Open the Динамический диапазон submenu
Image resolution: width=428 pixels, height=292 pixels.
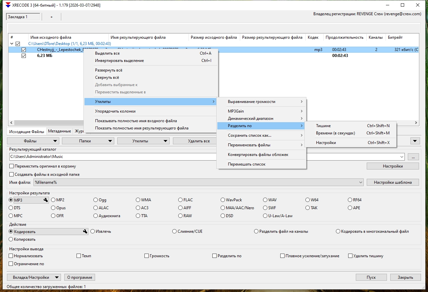click(x=262, y=119)
